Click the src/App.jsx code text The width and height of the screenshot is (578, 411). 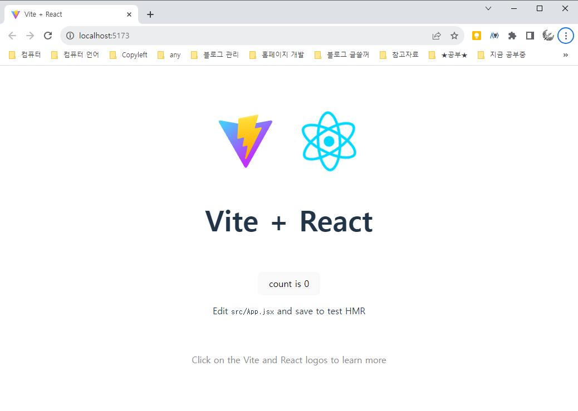point(252,311)
